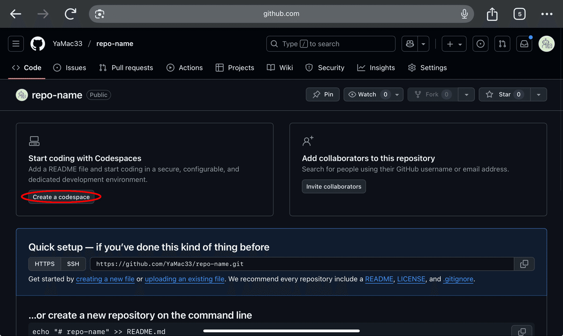Activate voice search in the address bar
Image resolution: width=563 pixels, height=336 pixels.
click(x=464, y=14)
